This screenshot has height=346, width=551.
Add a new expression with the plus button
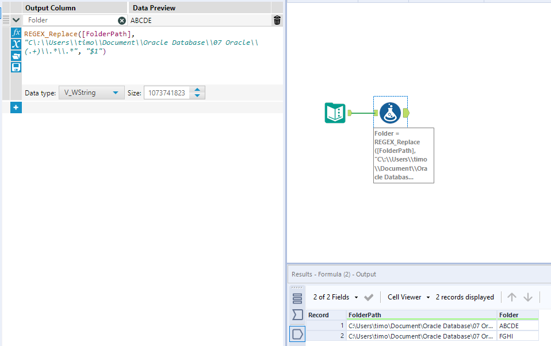[x=16, y=107]
